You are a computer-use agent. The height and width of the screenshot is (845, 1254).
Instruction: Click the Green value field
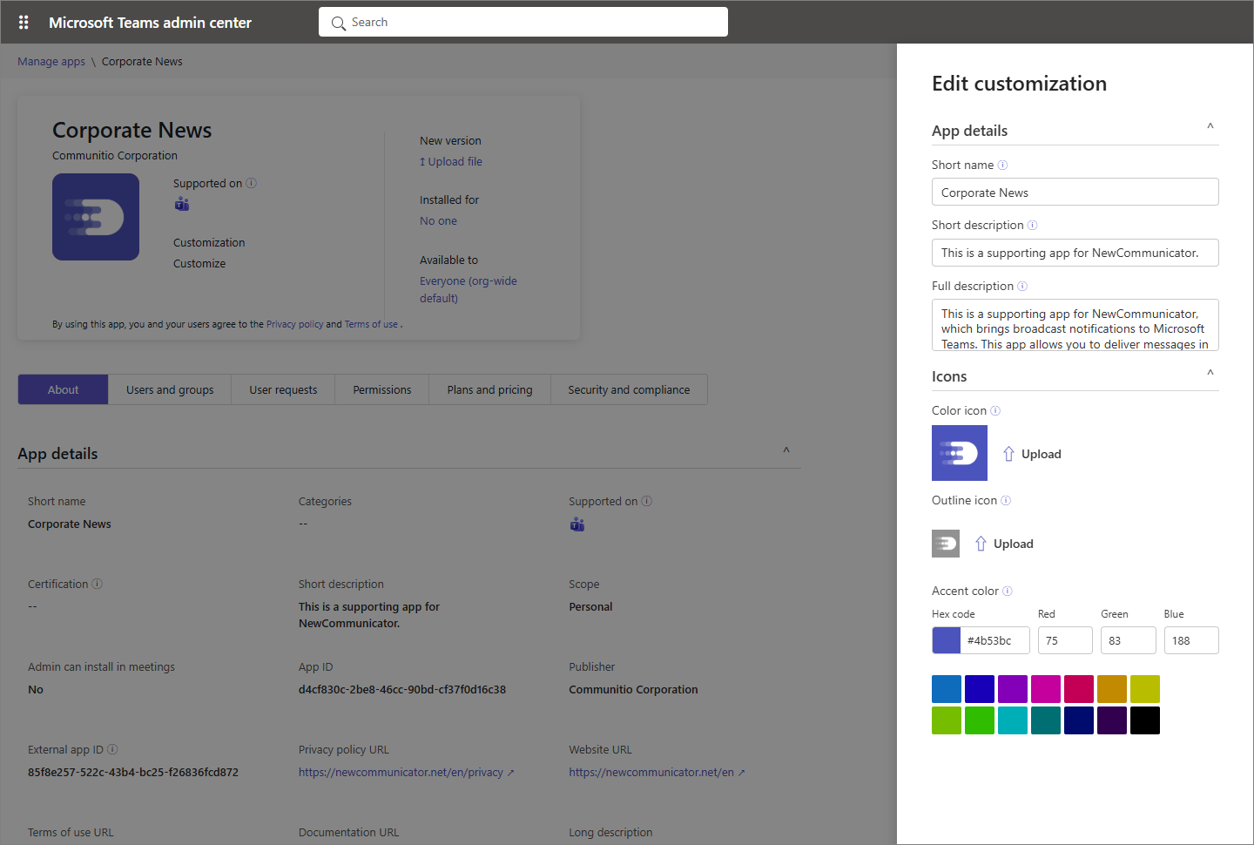(1129, 640)
